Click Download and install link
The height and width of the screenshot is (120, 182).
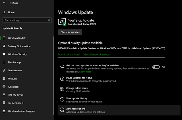tap(69, 54)
